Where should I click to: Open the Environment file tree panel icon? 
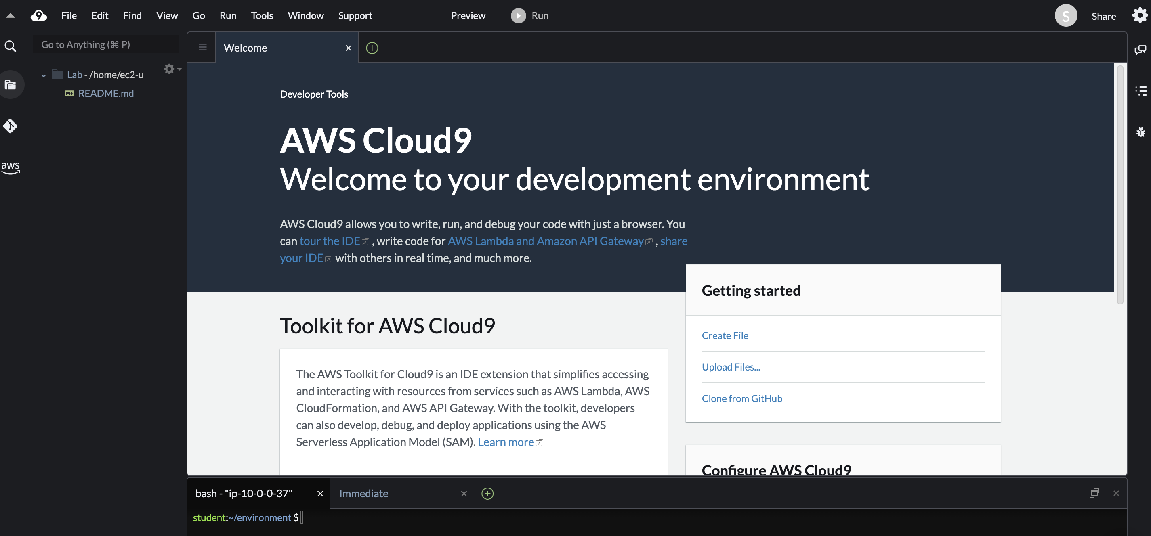coord(10,84)
